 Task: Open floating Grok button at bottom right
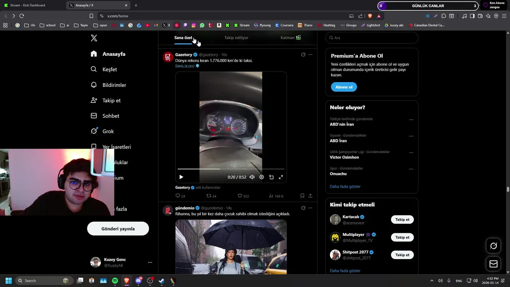click(493, 246)
